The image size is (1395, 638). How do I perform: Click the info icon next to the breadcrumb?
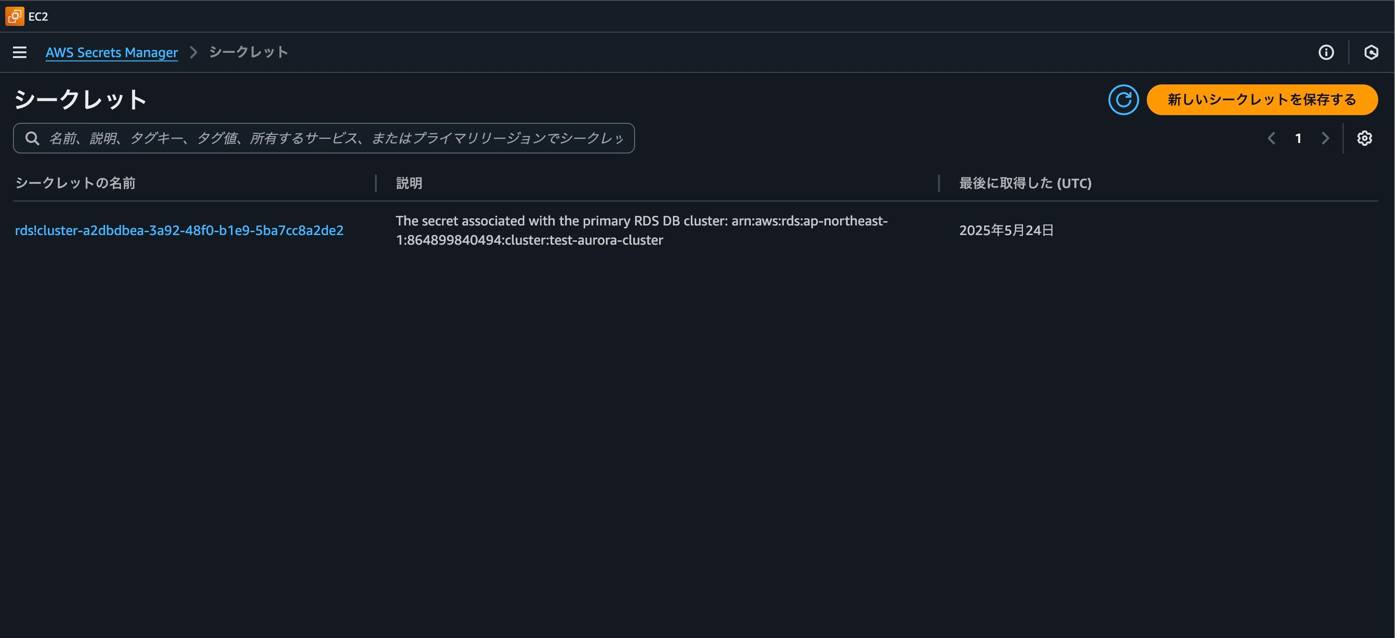click(x=1326, y=52)
